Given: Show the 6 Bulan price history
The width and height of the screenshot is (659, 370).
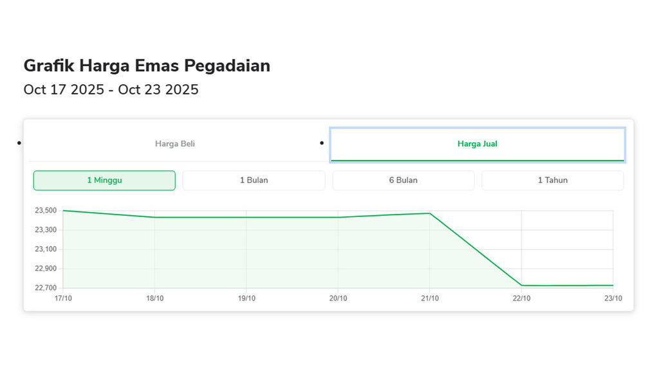Looking at the screenshot, I should (403, 181).
